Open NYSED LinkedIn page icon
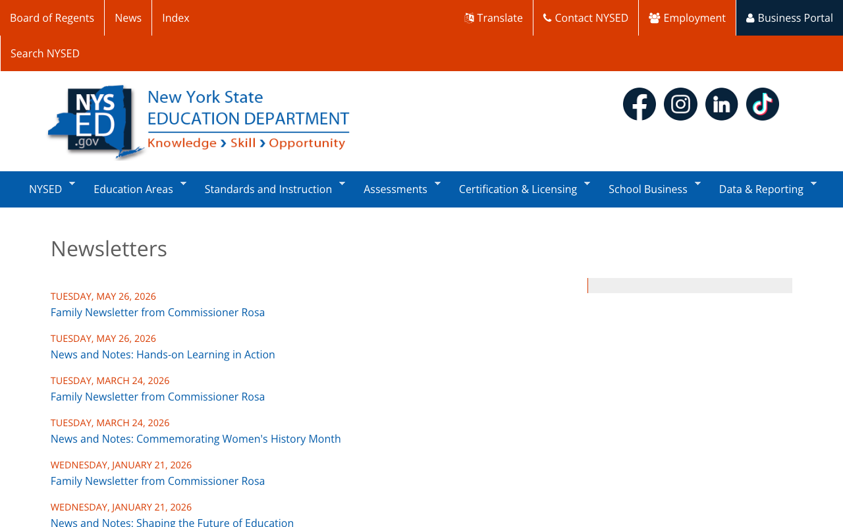 722,104
